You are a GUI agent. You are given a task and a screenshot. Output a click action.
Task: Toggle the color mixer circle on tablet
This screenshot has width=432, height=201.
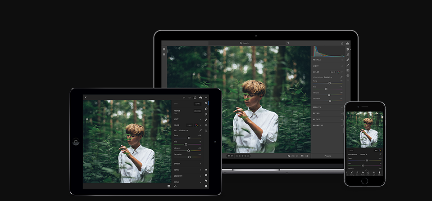[x=196, y=125]
